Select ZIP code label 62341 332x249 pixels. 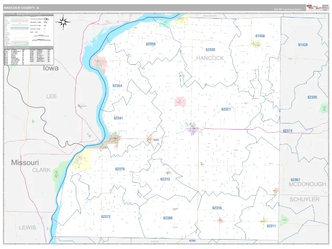coord(118,118)
